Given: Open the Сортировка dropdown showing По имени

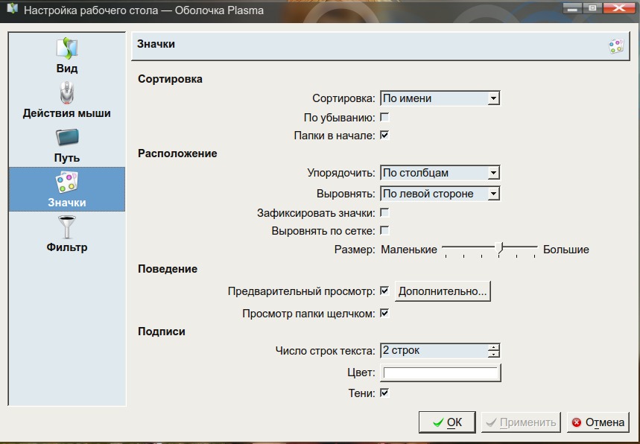Looking at the screenshot, I should [x=440, y=98].
